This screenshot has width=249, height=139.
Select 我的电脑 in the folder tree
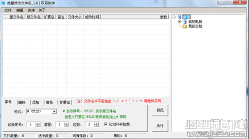click(x=195, y=22)
